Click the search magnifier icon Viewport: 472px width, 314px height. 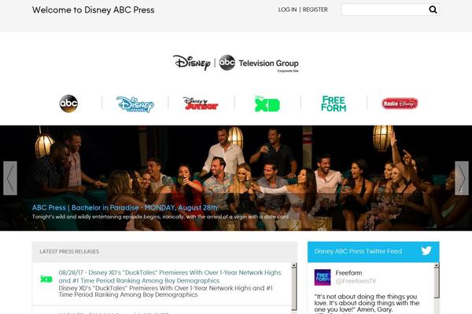[433, 9]
